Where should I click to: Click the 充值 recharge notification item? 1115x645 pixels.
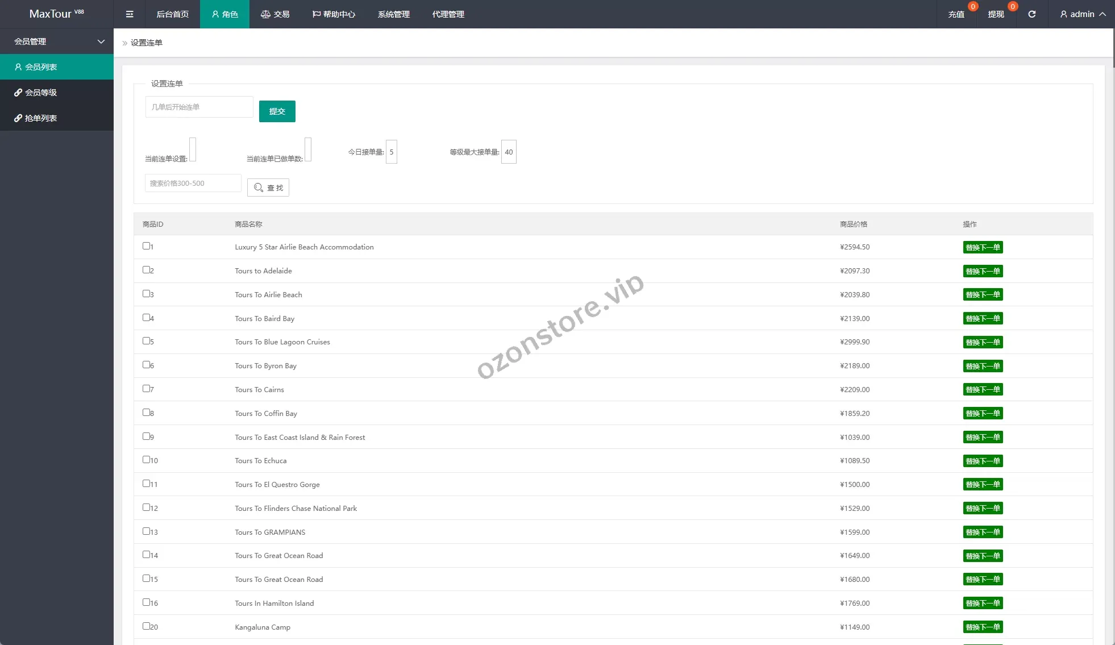tap(956, 14)
